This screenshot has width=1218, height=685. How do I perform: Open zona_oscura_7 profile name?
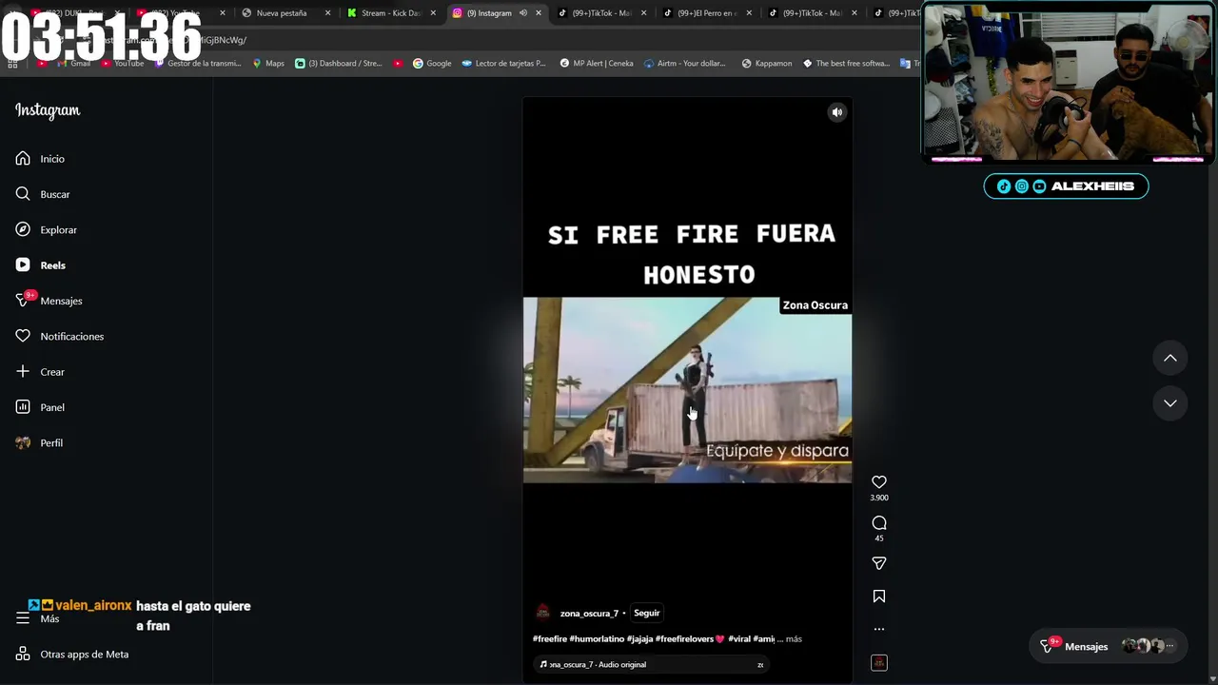[589, 614]
